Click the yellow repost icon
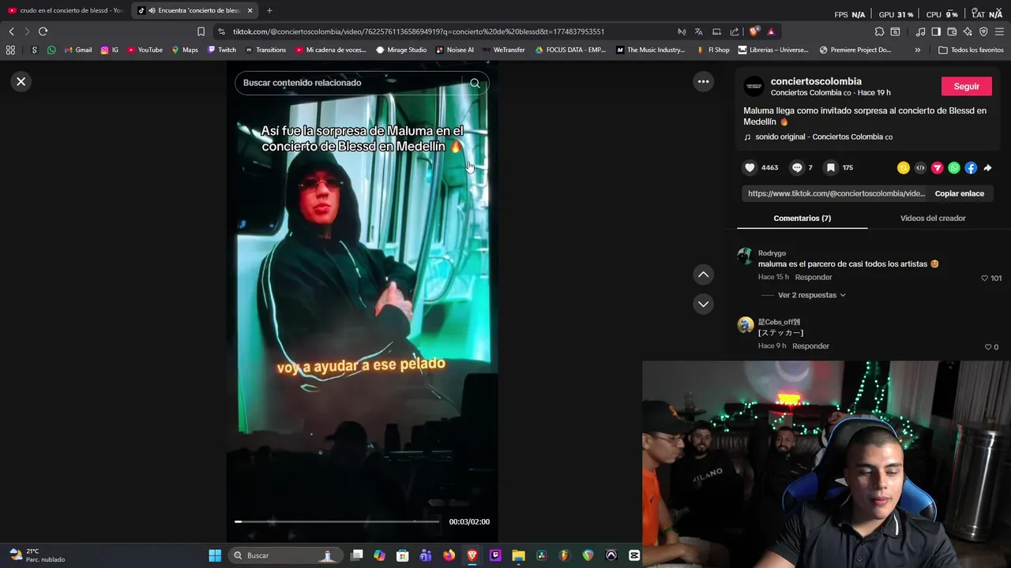 click(904, 167)
